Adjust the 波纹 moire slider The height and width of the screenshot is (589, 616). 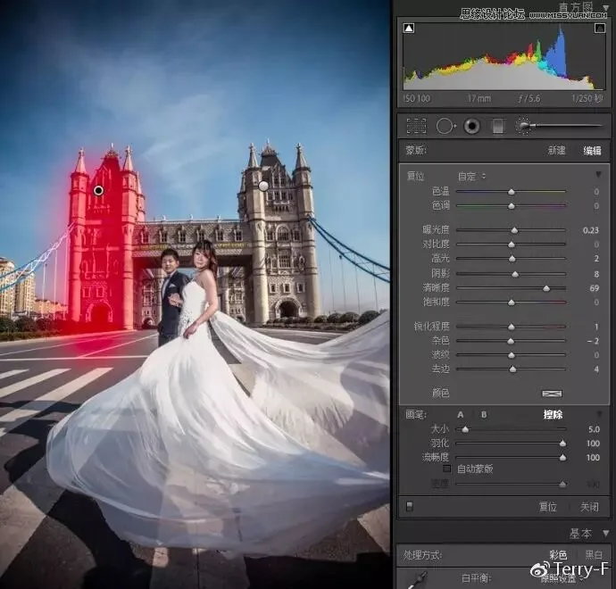tap(511, 355)
